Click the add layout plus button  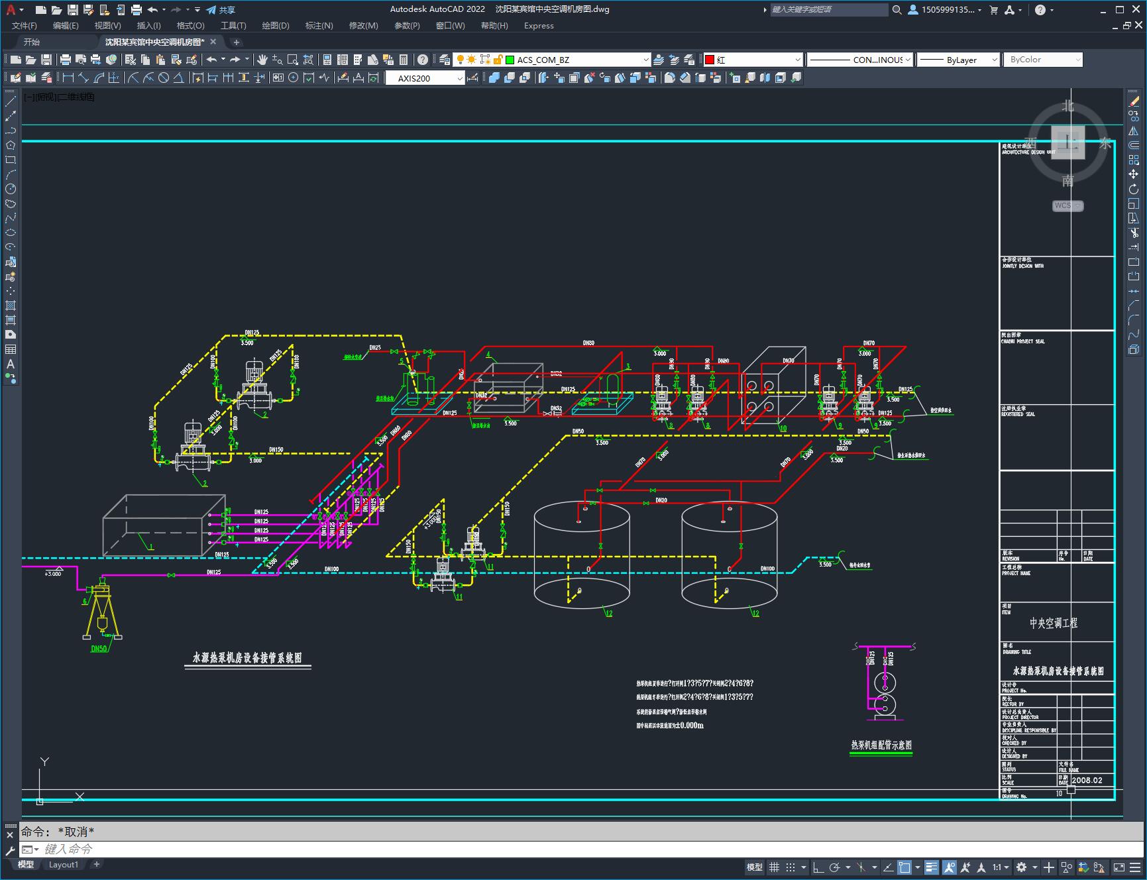point(96,864)
